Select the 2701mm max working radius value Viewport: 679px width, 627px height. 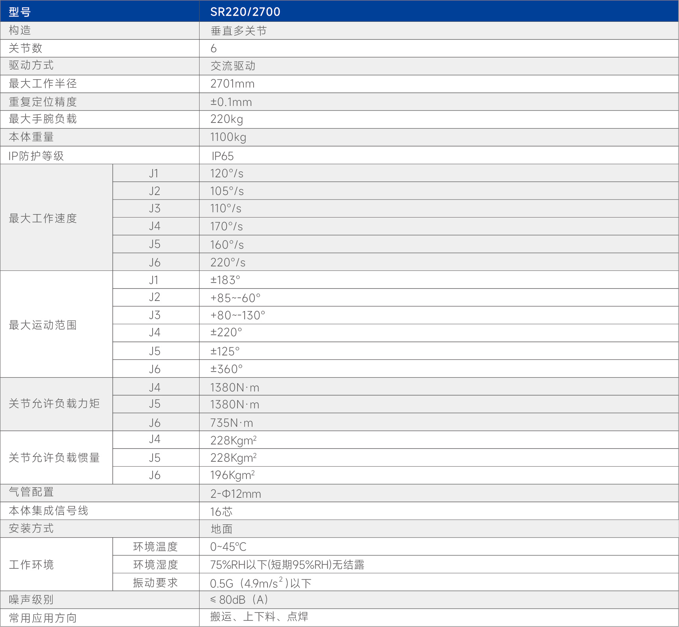point(232,84)
